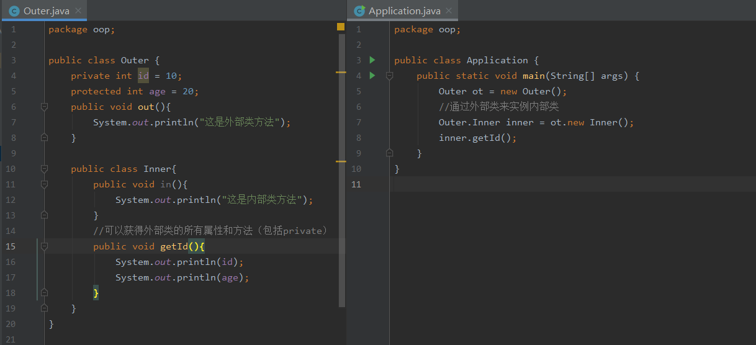Collapse the in() method fold marker
This screenshot has height=345, width=756.
pyautogui.click(x=44, y=184)
